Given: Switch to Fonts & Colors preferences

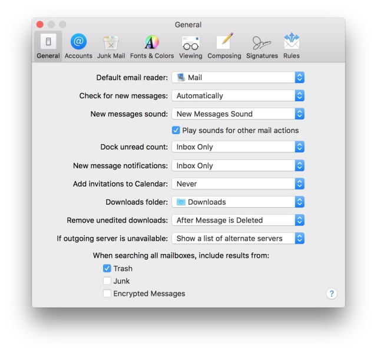Looking at the screenshot, I should 152,46.
